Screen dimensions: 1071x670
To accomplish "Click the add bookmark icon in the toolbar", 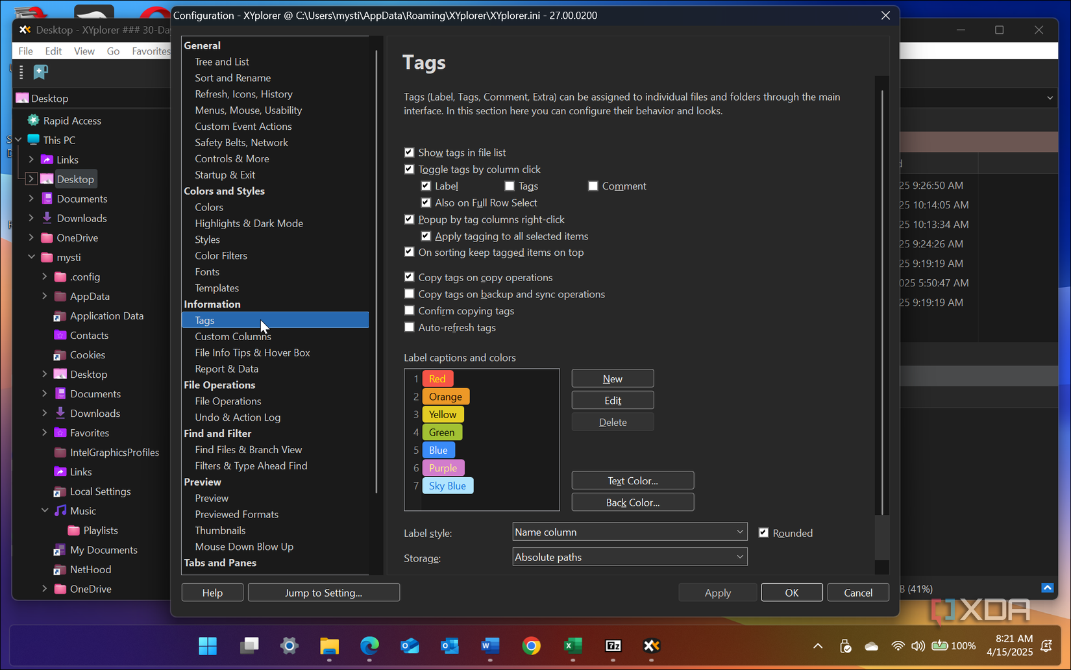I will pos(40,71).
